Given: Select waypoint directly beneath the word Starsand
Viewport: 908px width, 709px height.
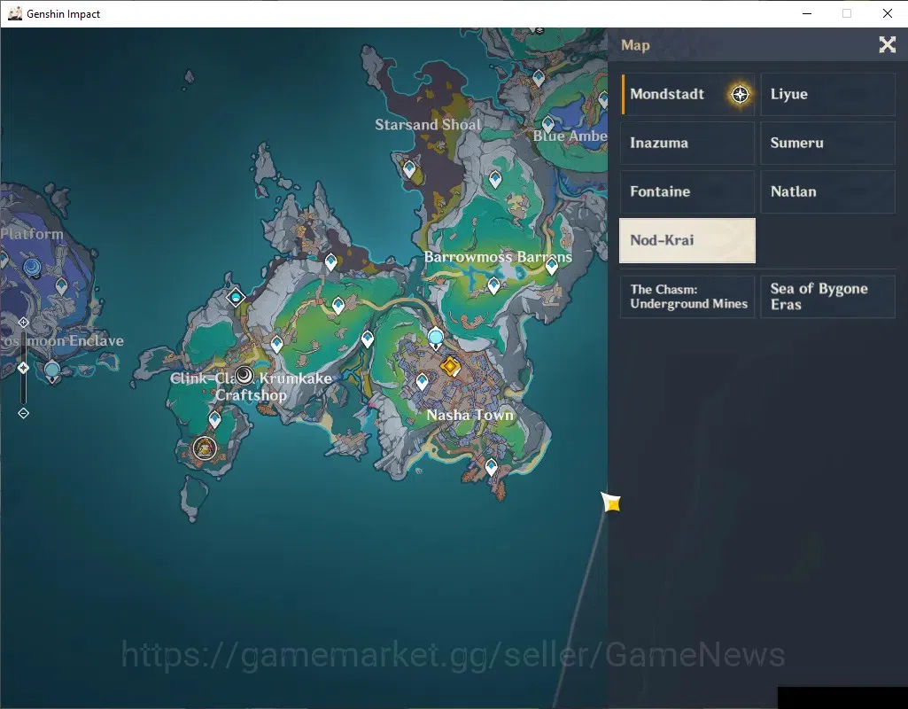Looking at the screenshot, I should click(409, 169).
